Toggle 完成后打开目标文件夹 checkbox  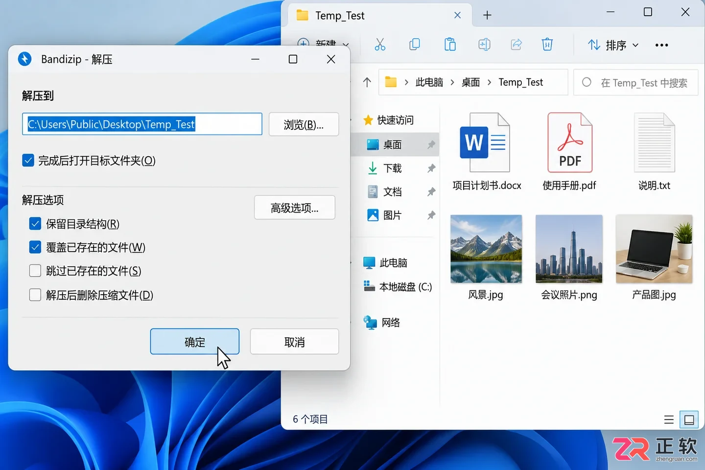[x=28, y=160]
